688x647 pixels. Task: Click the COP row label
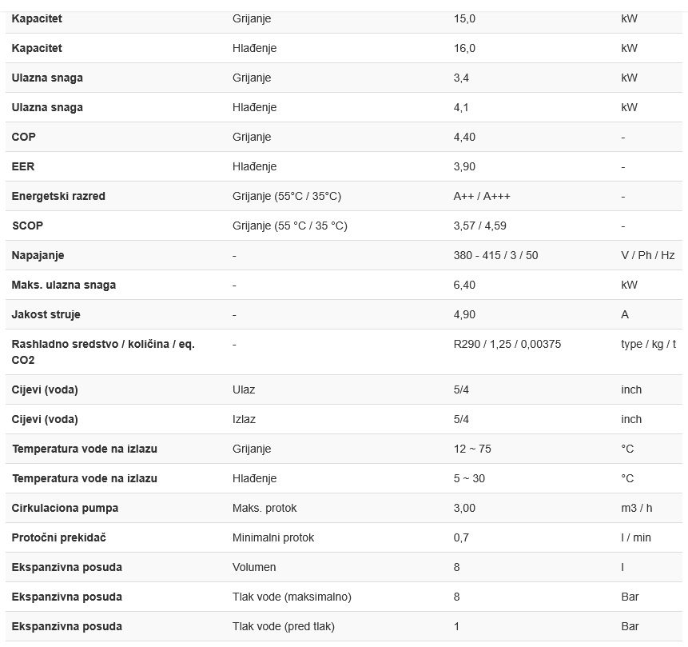24,137
